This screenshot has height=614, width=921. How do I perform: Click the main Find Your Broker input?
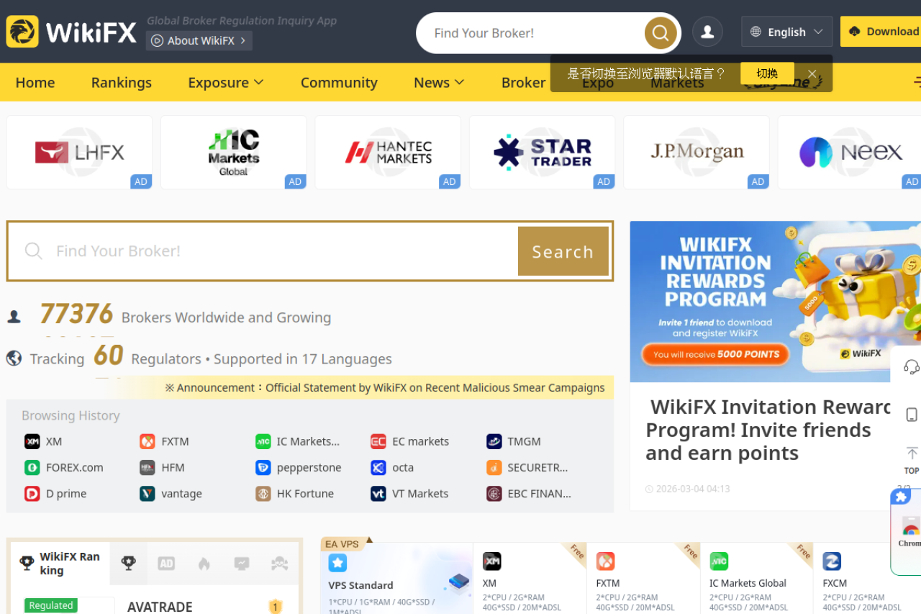tap(281, 251)
